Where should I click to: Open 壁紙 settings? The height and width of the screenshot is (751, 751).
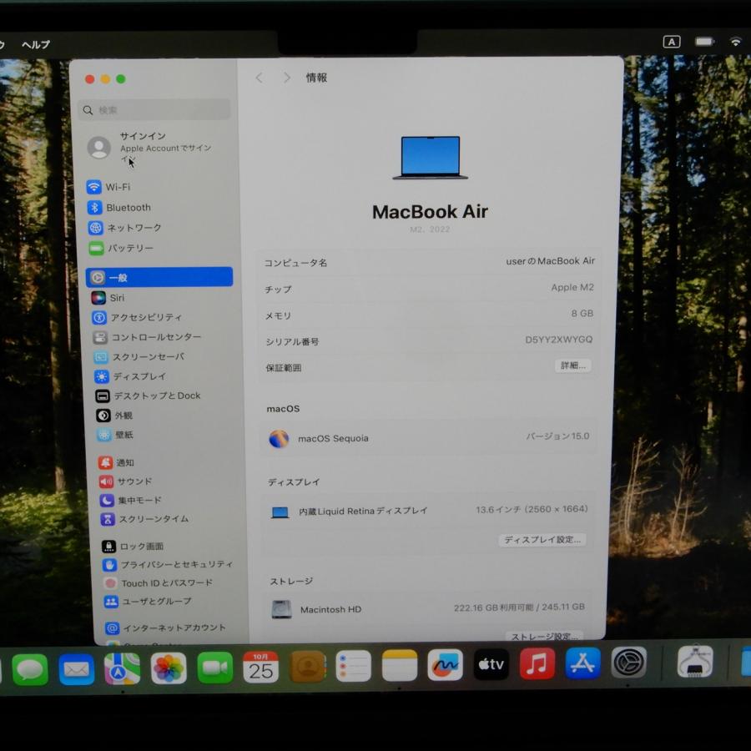click(115, 435)
